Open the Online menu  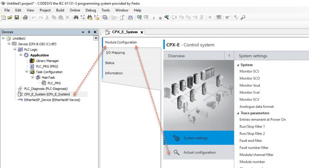tap(75, 10)
